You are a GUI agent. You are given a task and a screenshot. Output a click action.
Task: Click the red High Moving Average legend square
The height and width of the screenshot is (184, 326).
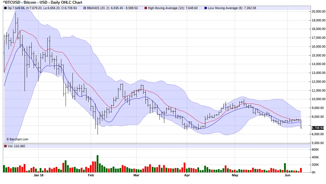(146, 8)
